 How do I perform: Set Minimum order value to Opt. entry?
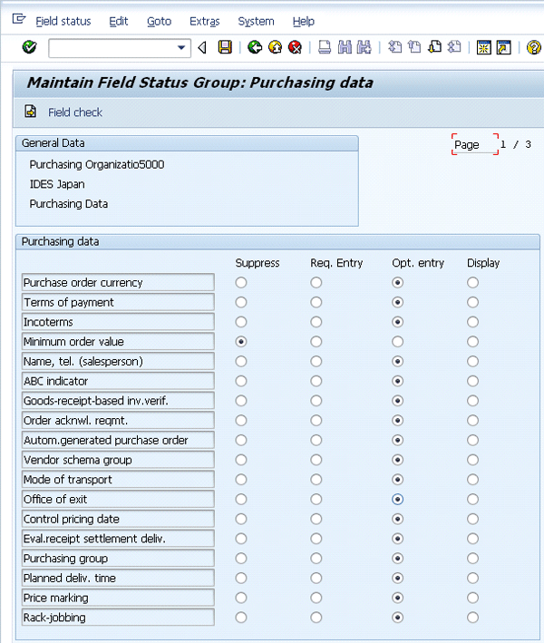397,342
